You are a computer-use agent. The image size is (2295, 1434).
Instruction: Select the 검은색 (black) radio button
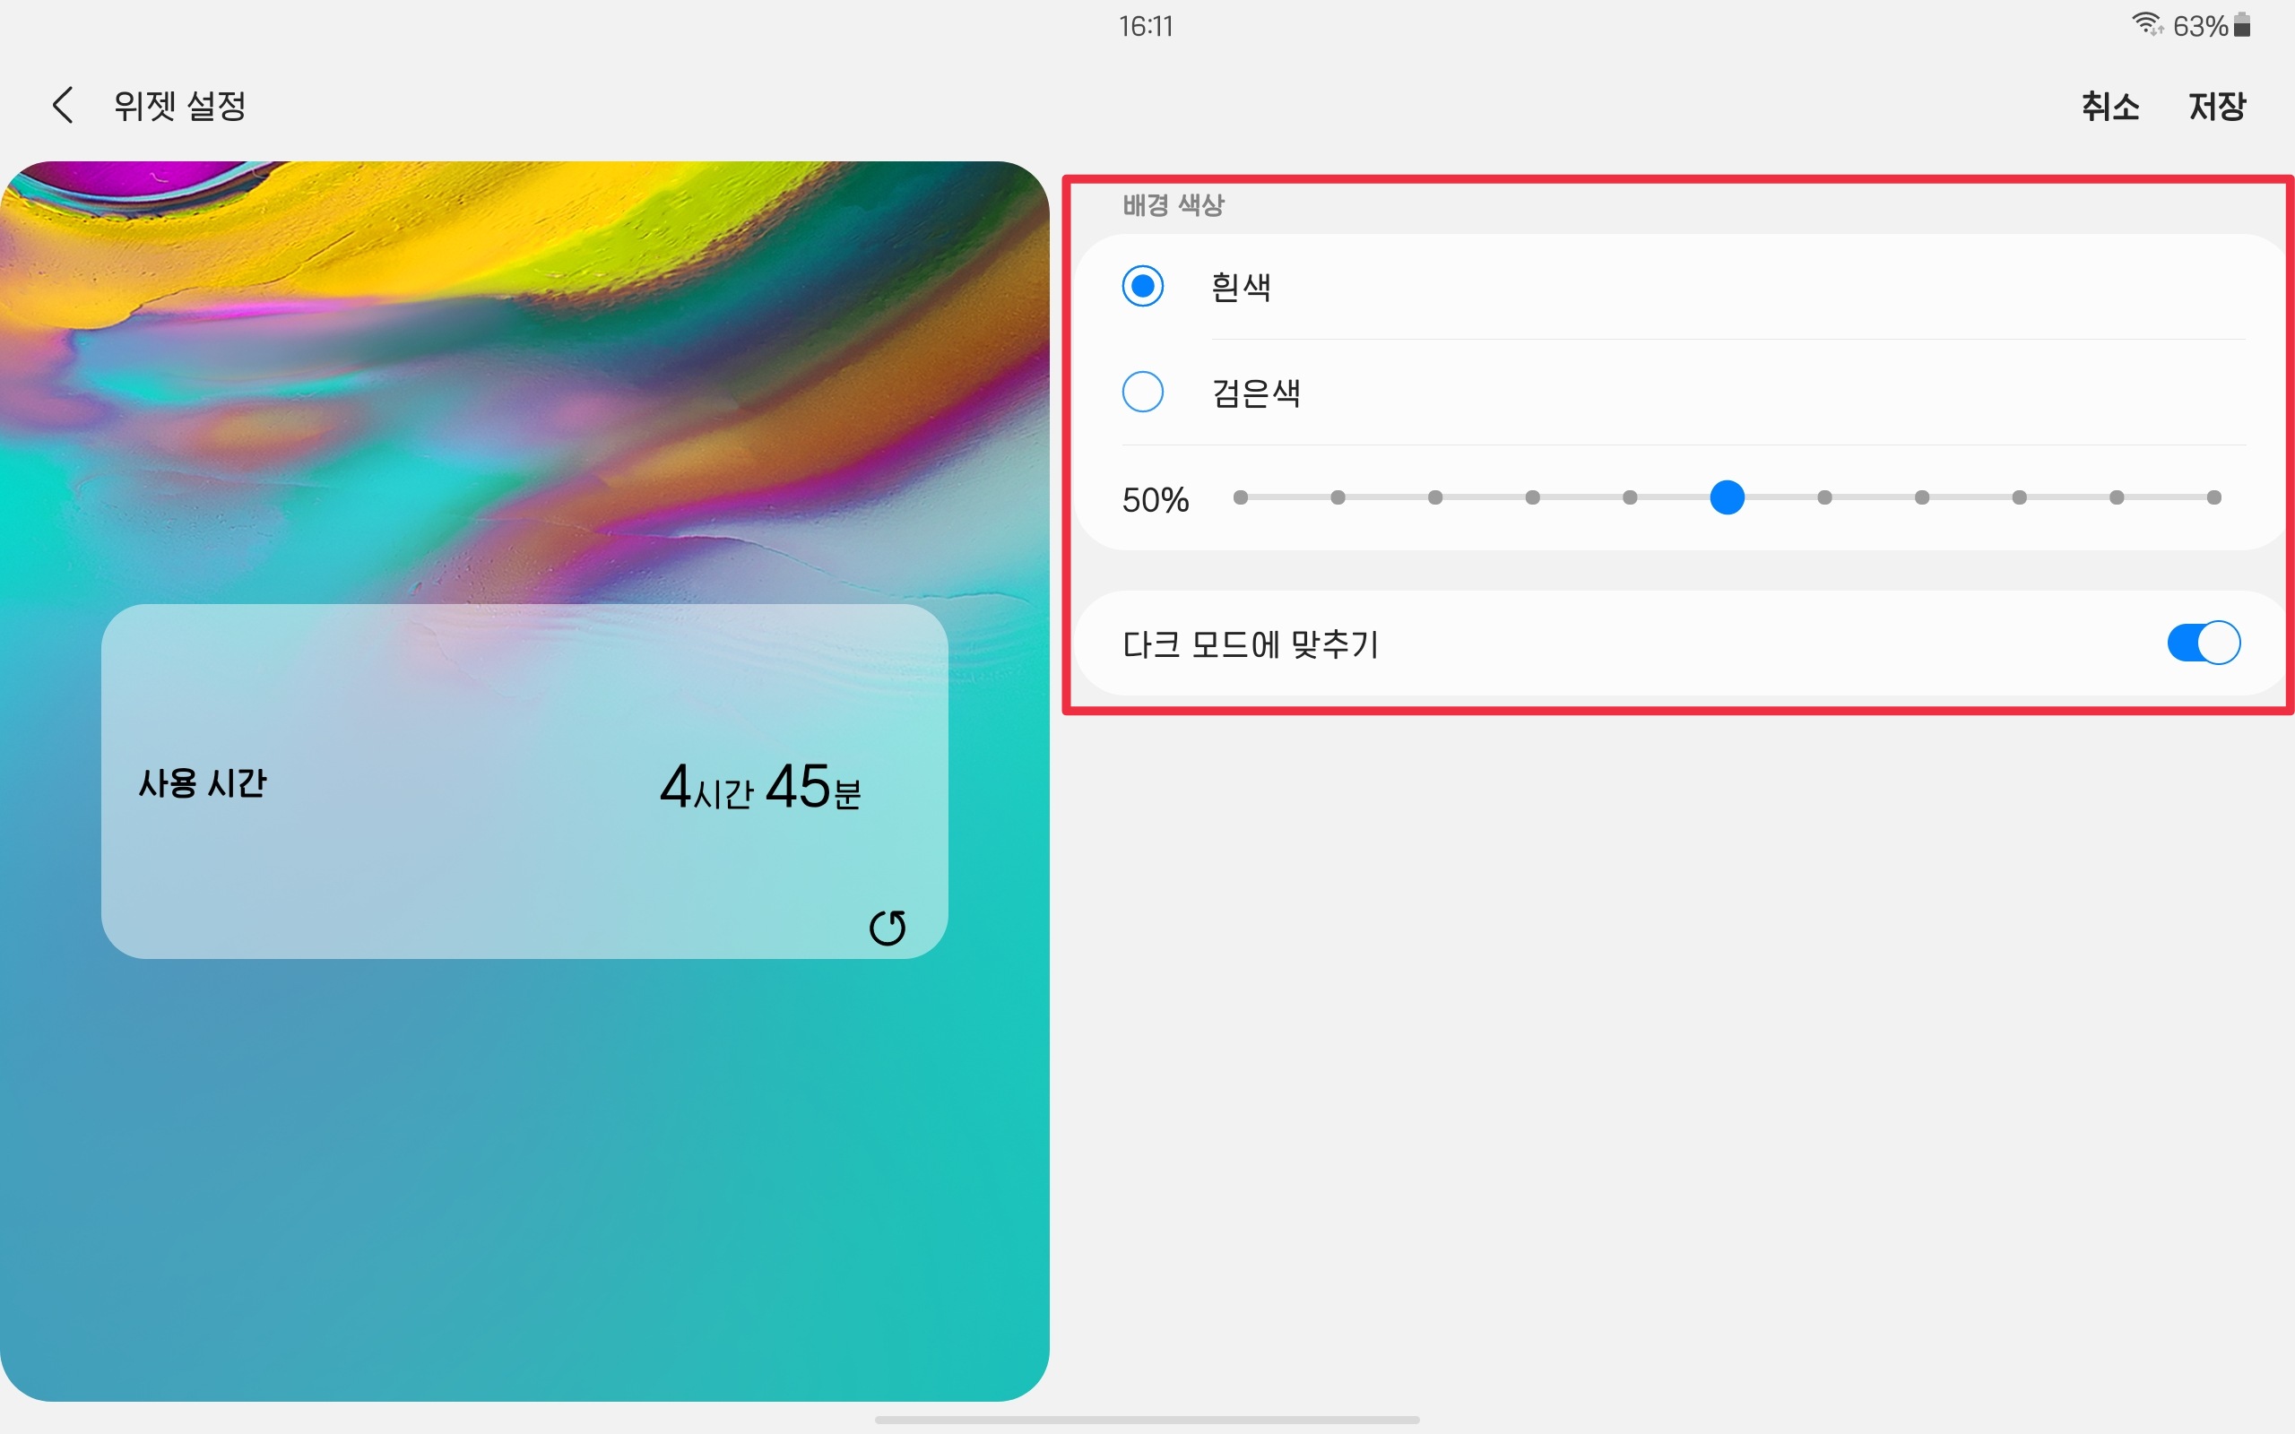point(1142,392)
